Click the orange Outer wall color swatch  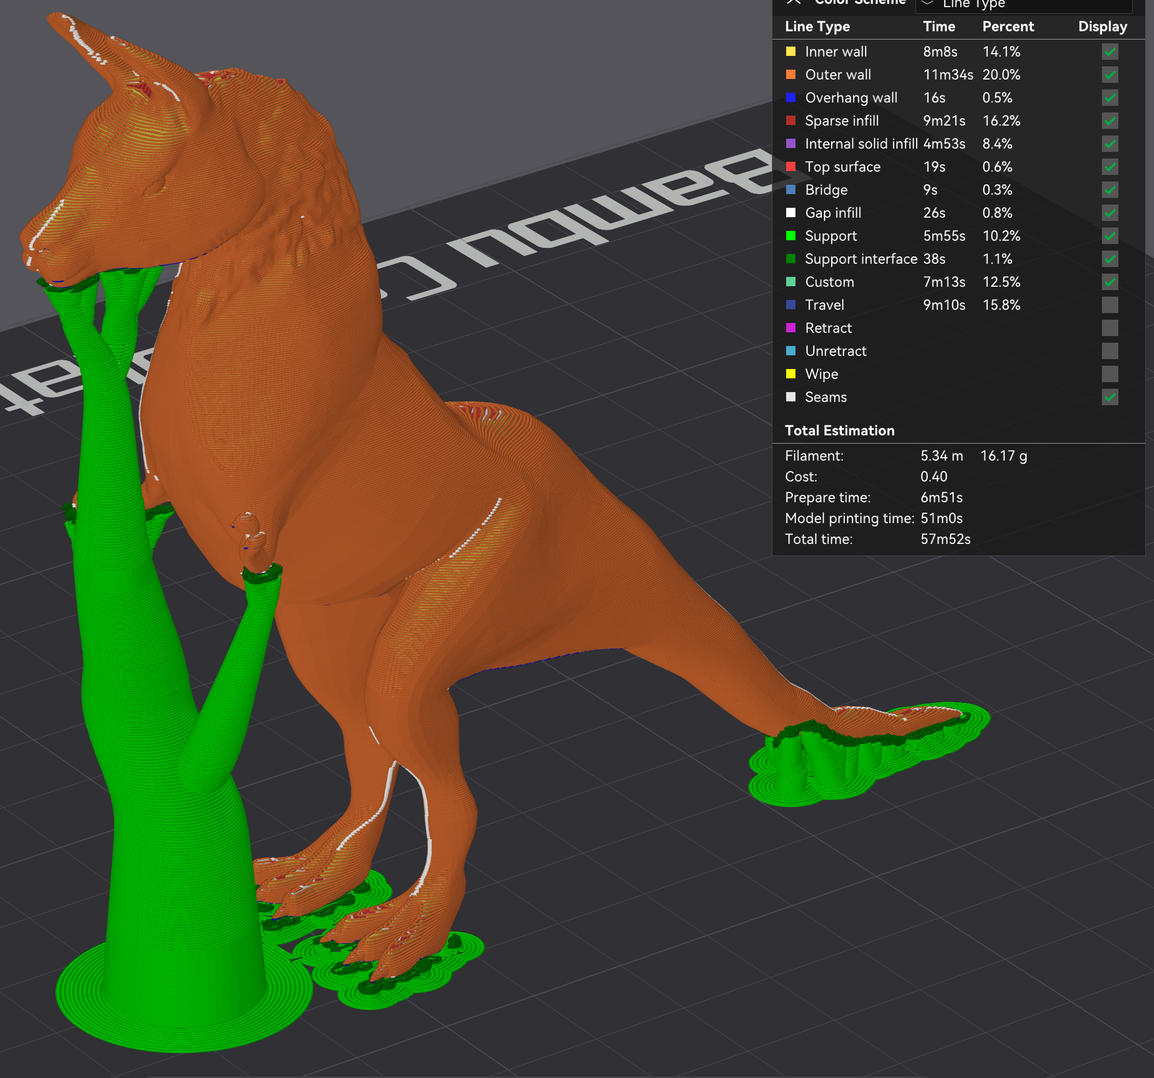tap(791, 75)
